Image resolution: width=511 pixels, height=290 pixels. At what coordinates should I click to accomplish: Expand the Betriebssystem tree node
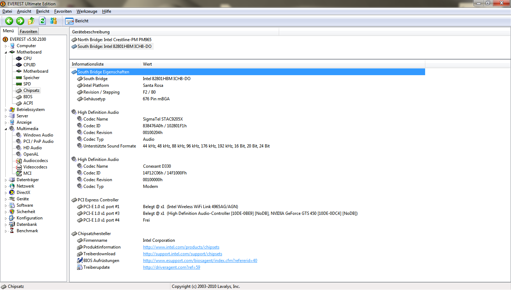6,110
